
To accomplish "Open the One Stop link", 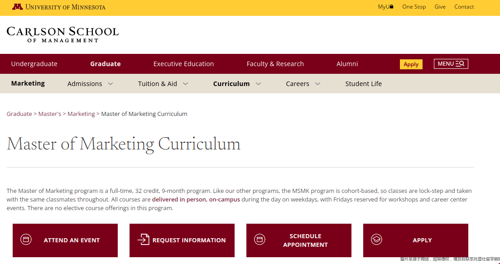I will point(414,7).
